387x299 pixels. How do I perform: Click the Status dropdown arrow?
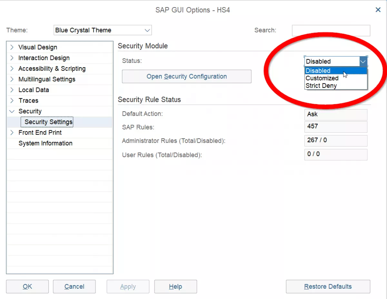tap(363, 61)
